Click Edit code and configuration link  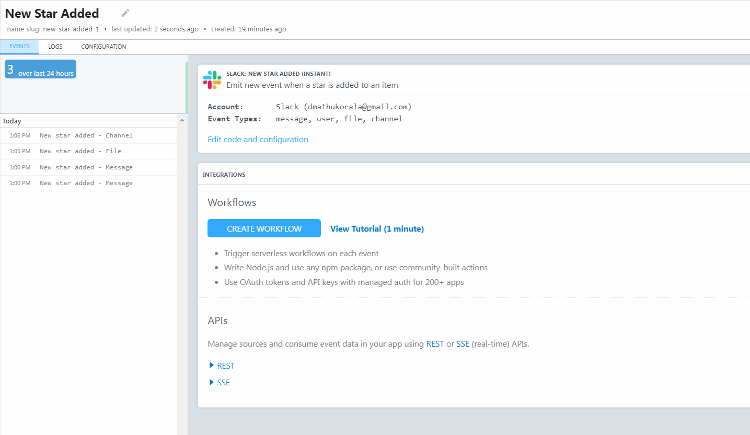(x=258, y=139)
